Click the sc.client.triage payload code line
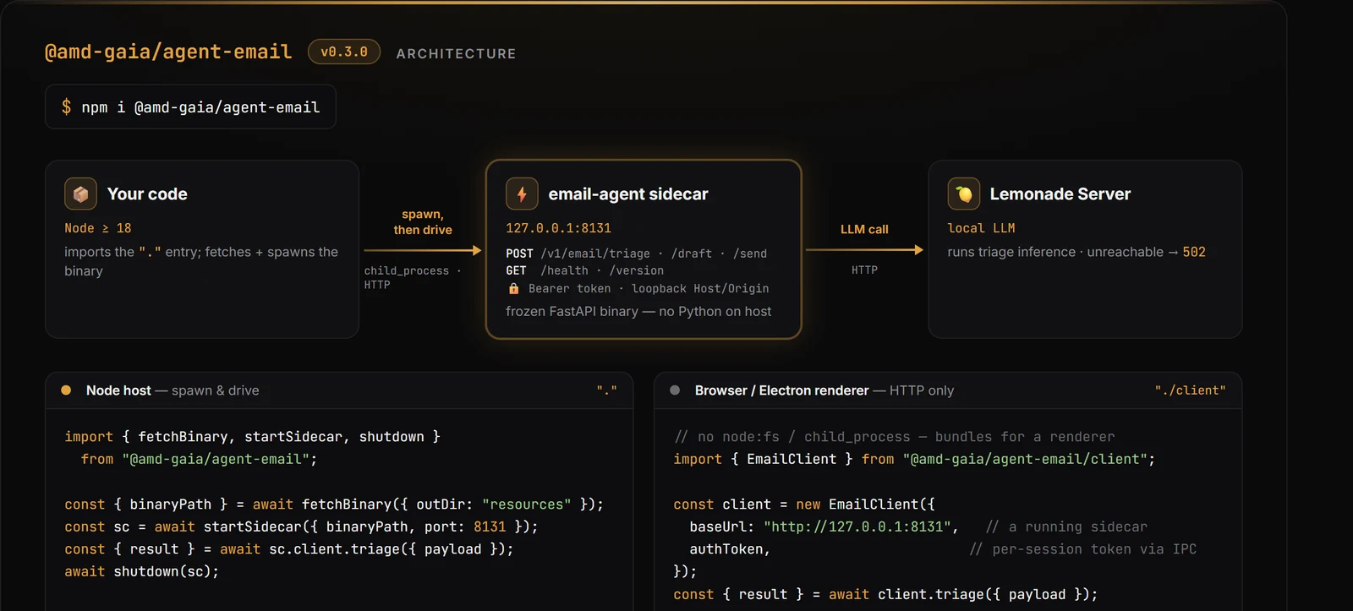Image resolution: width=1353 pixels, height=611 pixels. 289,549
